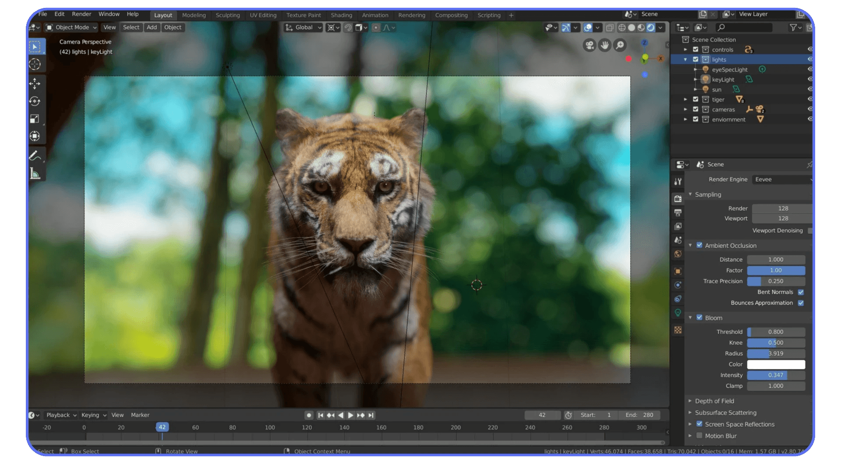Uncheck the Bent Normals option

pos(801,292)
